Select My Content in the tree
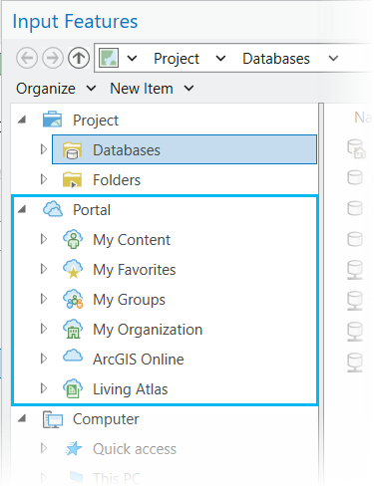 coord(132,240)
